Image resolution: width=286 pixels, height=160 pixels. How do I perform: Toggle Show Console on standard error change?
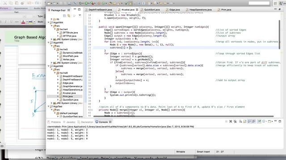pyautogui.click(x=253, y=121)
